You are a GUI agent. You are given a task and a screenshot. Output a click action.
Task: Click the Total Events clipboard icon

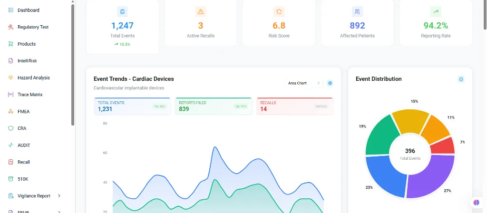click(x=122, y=12)
